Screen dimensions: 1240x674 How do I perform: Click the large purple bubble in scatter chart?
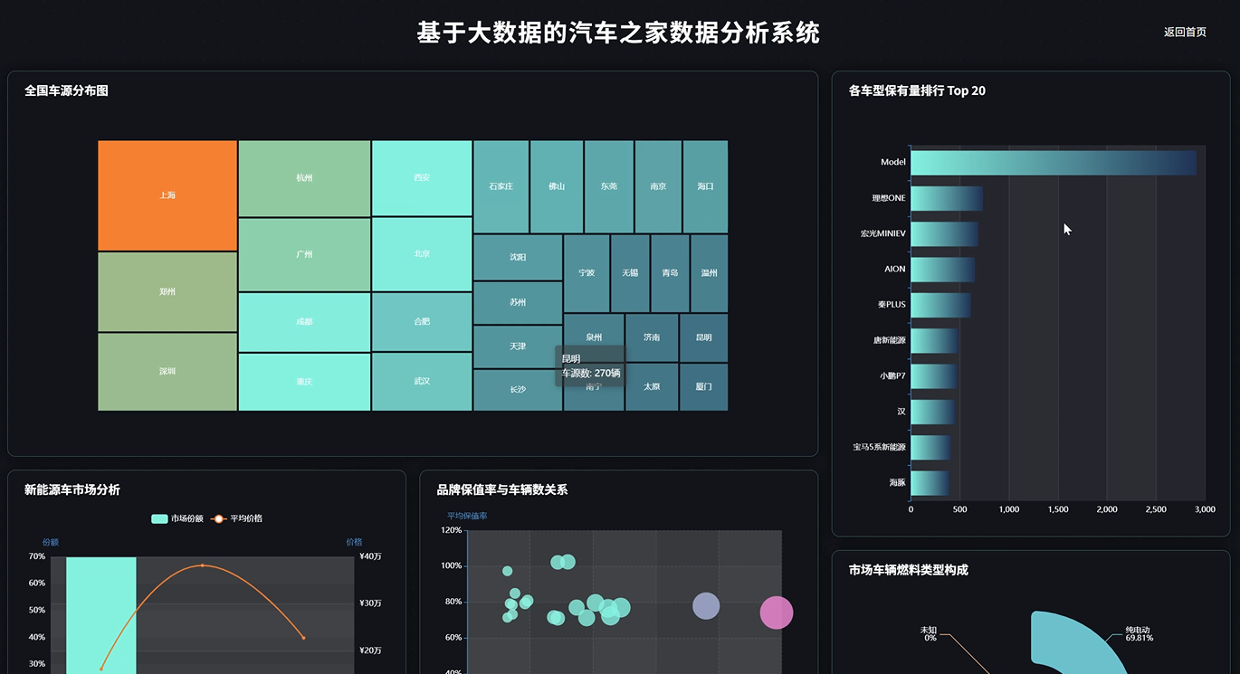706,606
